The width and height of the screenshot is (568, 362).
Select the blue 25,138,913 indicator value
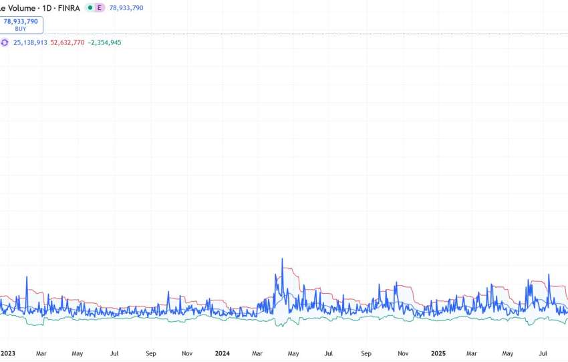30,42
